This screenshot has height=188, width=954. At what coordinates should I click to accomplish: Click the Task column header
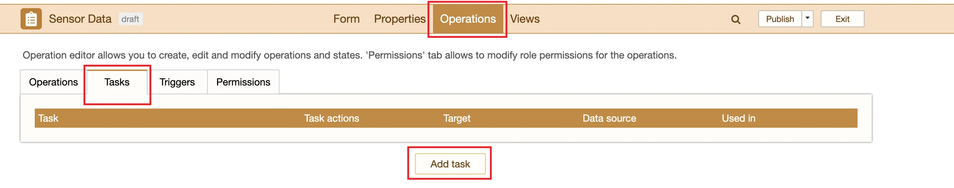(x=49, y=118)
